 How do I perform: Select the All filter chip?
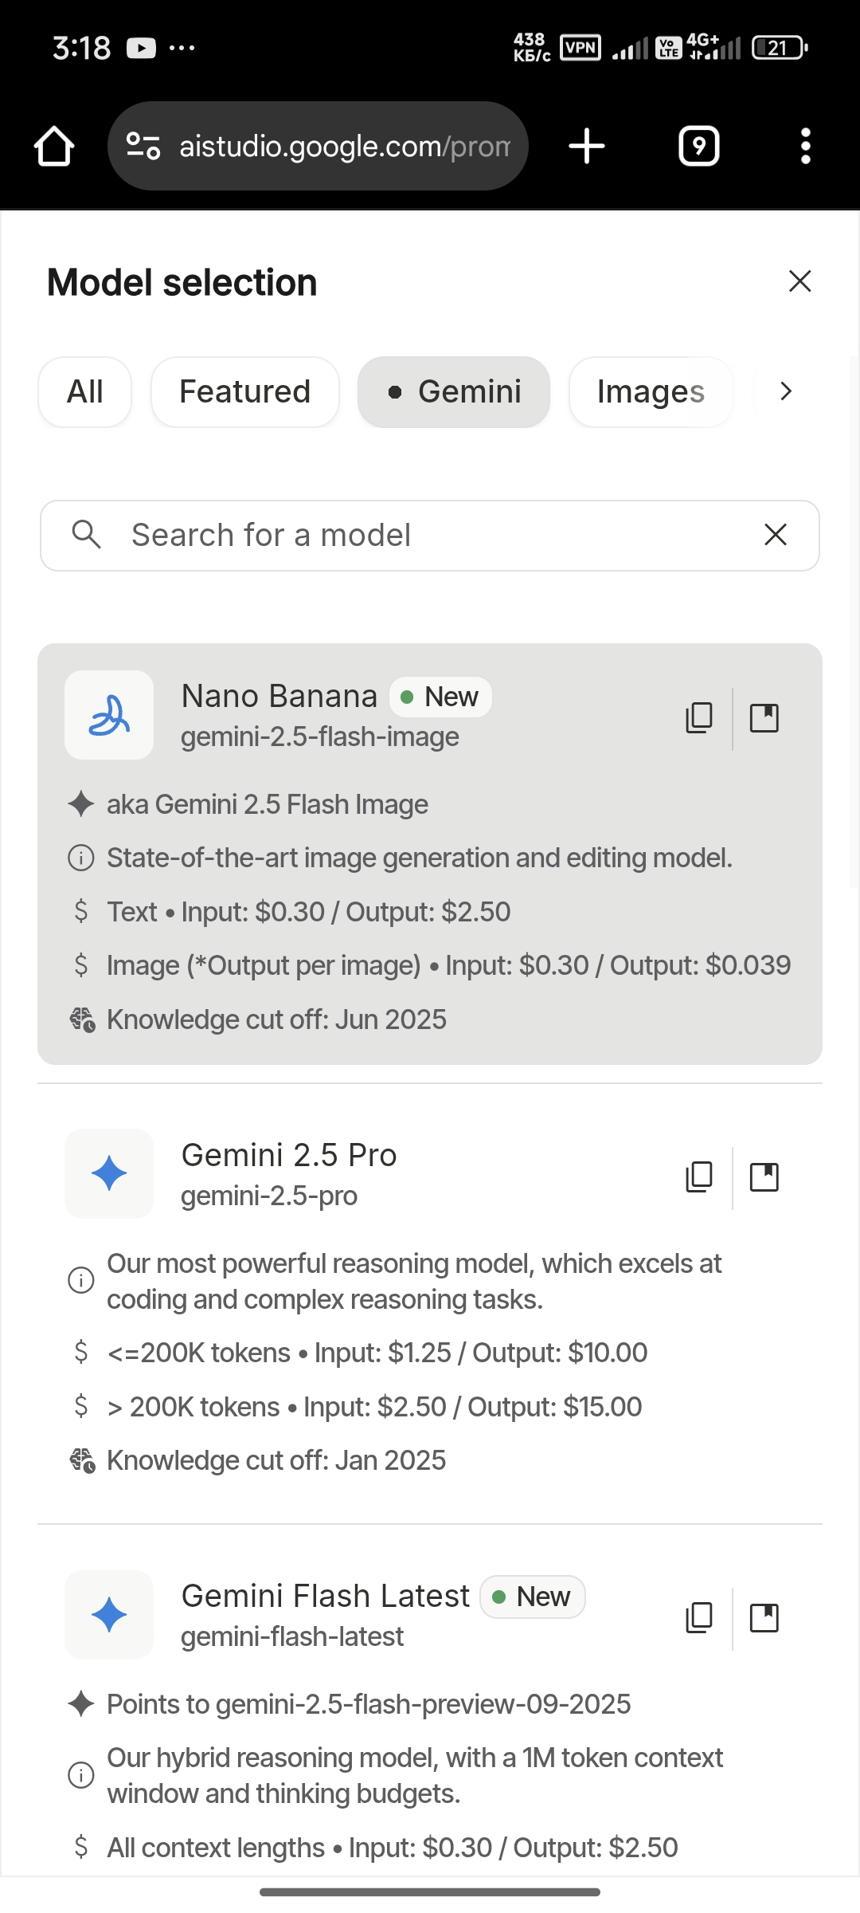click(x=84, y=391)
